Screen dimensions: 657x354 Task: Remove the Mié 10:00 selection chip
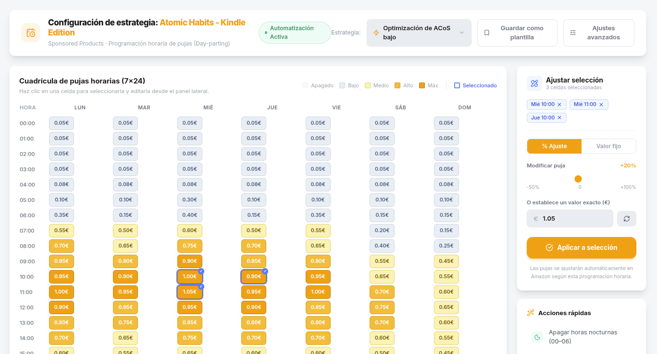[559, 105]
